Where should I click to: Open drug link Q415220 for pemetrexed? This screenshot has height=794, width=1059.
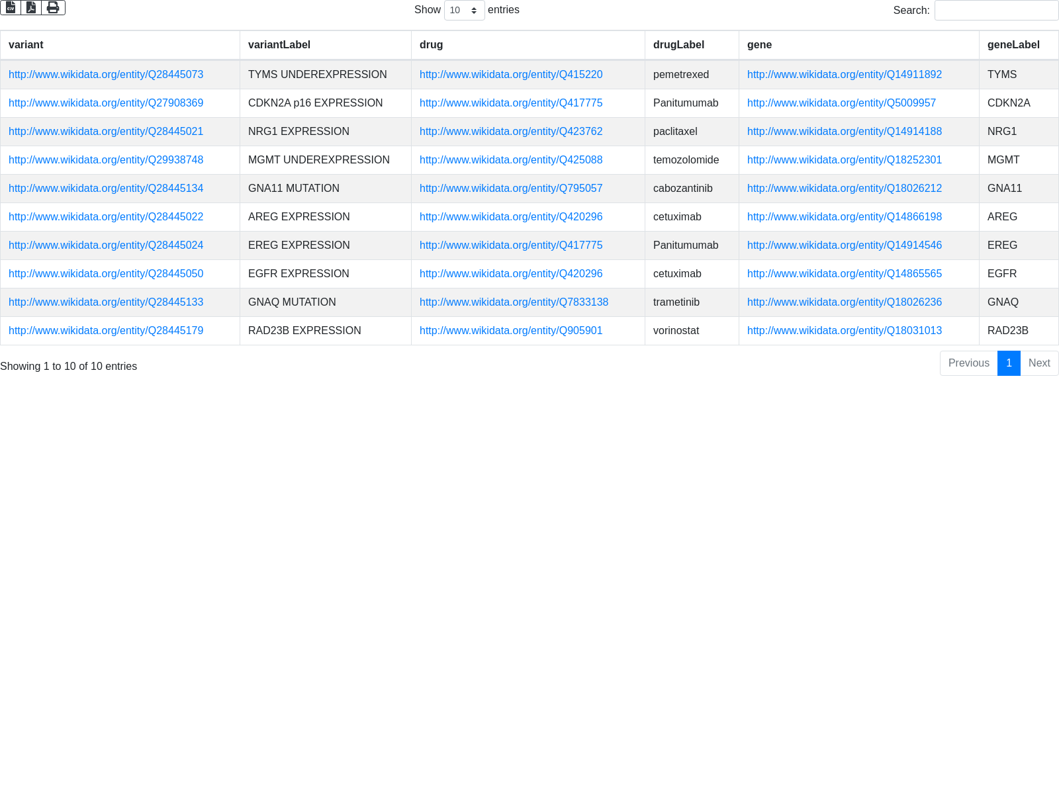[x=511, y=75]
